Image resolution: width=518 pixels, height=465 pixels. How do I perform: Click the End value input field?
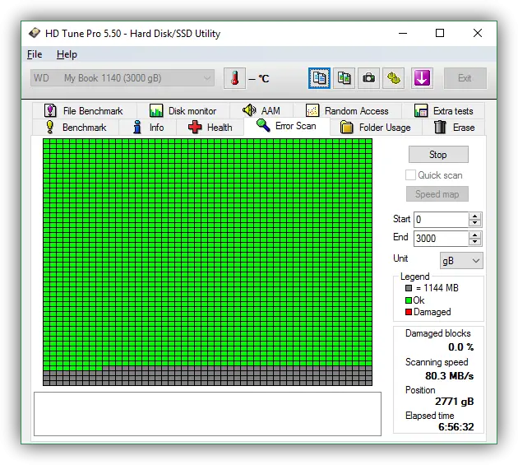441,239
